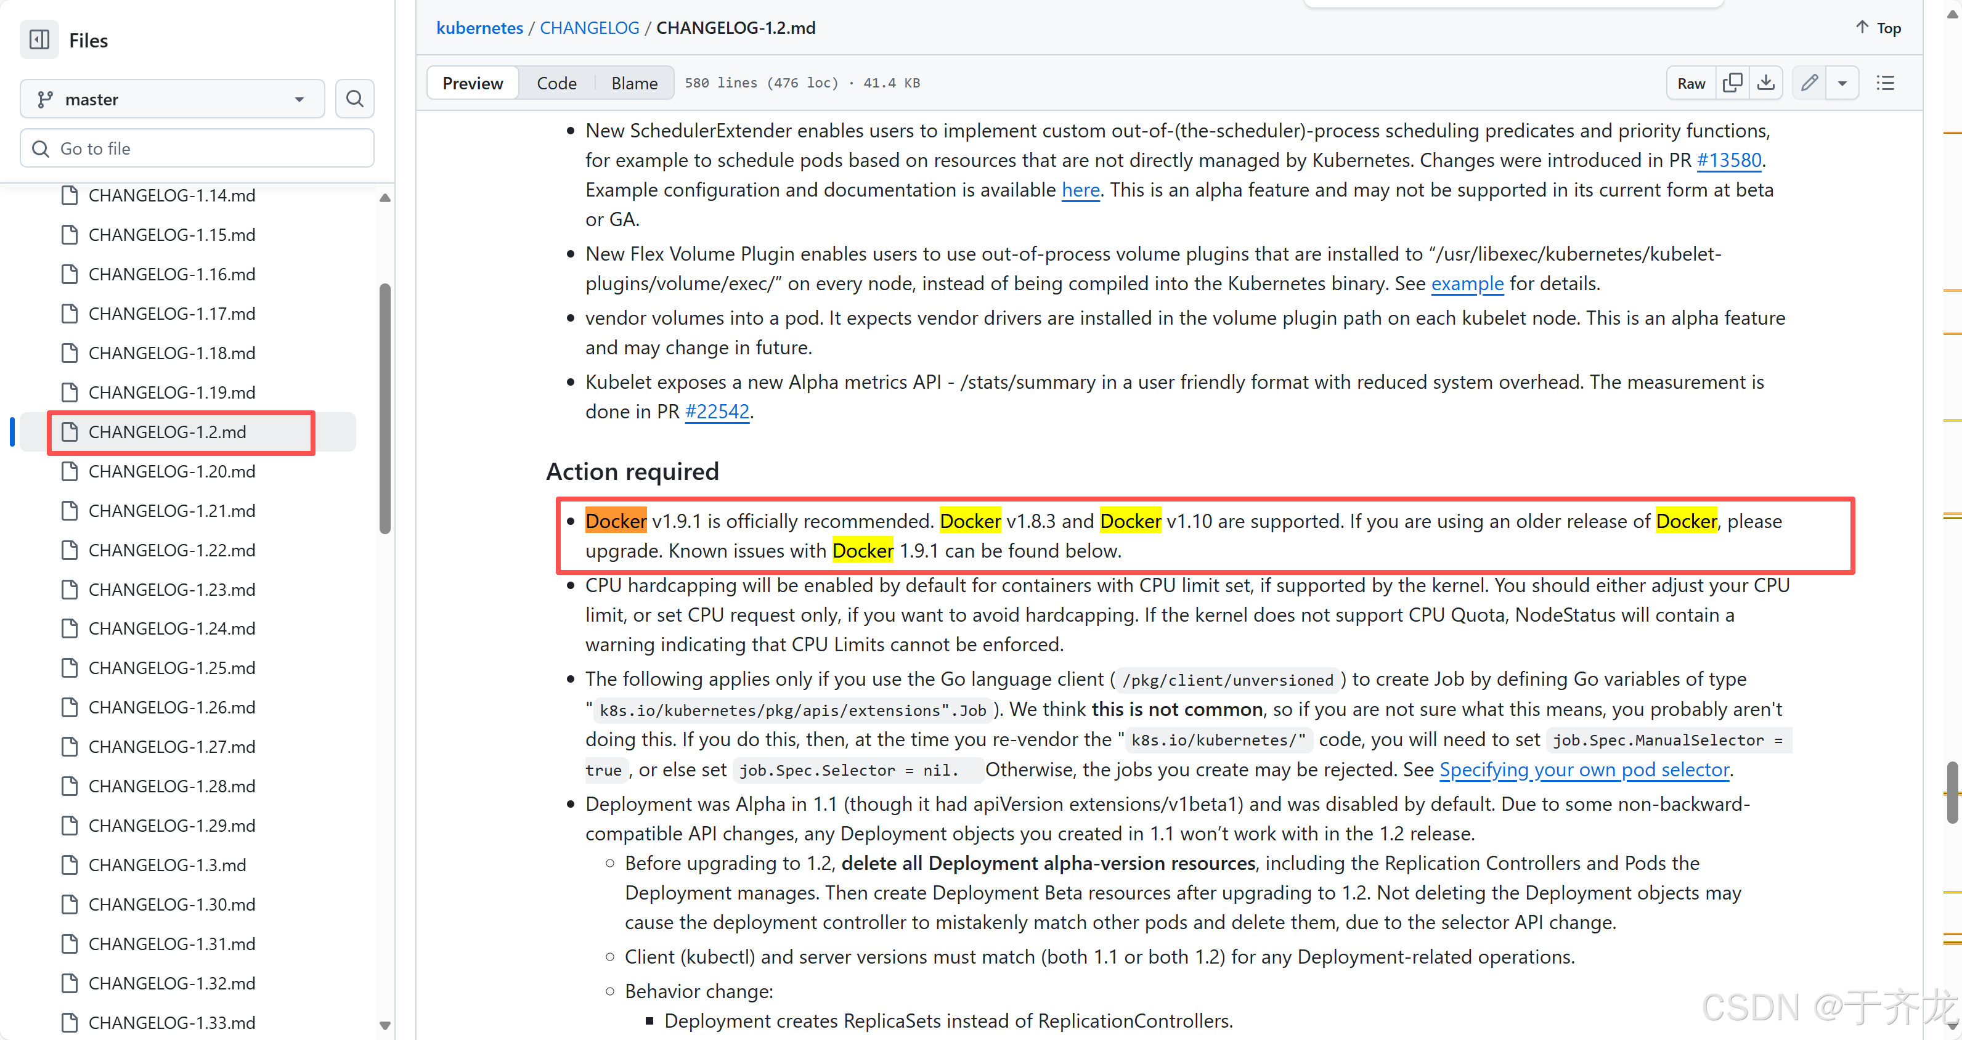
Task: Switch to the Code tab
Action: [x=556, y=83]
